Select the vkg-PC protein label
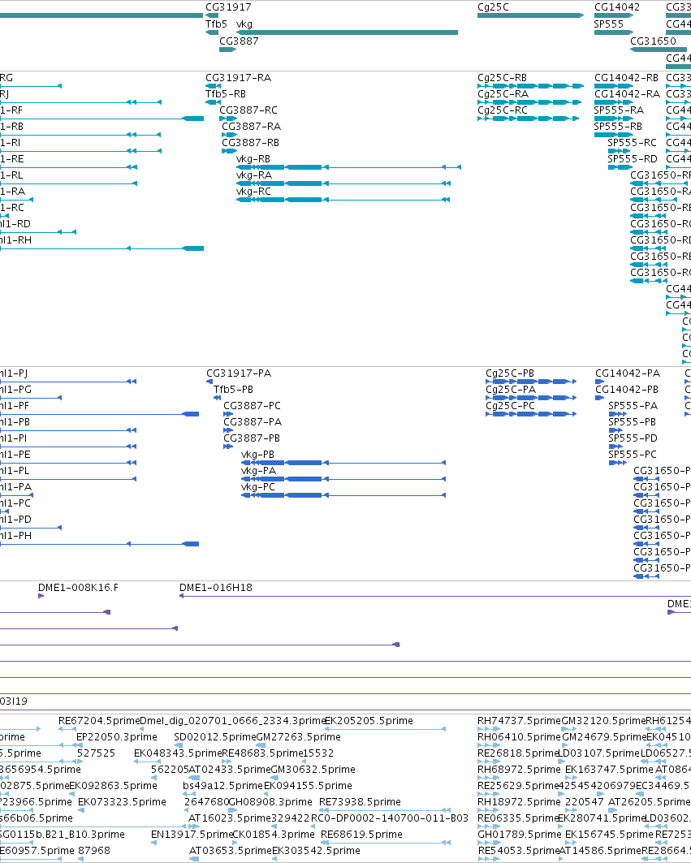691x863 pixels. click(x=258, y=487)
